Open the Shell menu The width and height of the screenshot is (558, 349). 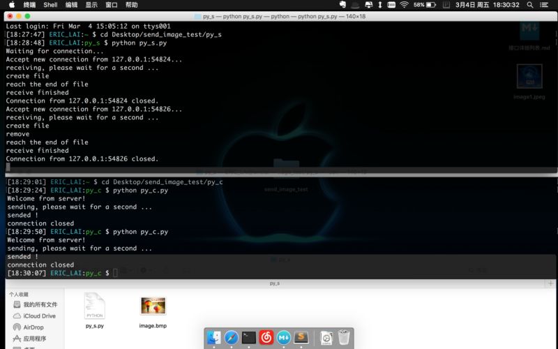[x=50, y=5]
